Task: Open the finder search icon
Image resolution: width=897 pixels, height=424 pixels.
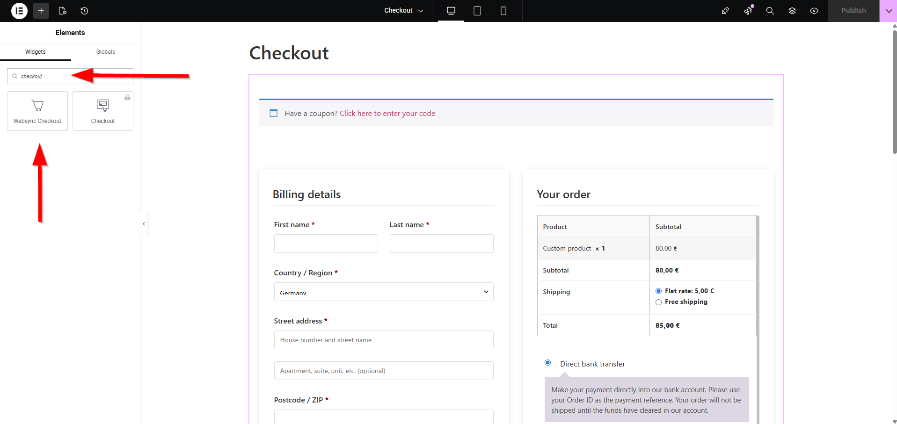Action: point(770,11)
